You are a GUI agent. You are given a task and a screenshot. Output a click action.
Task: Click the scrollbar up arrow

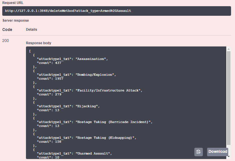[229, 49]
